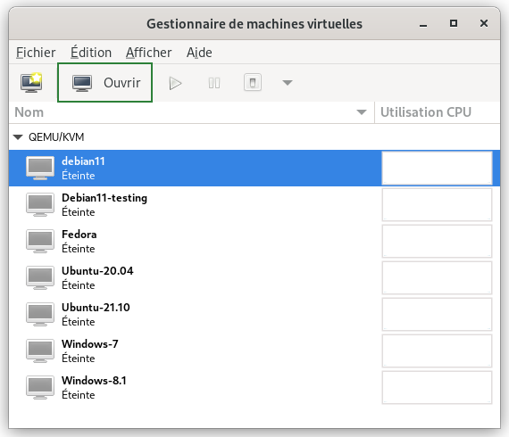The image size is (509, 437).
Task: Click the Éteinte status under Fedora
Action: tap(79, 248)
